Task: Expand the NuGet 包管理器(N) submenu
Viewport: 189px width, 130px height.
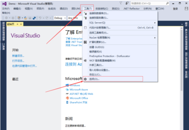Action: tap(155, 38)
